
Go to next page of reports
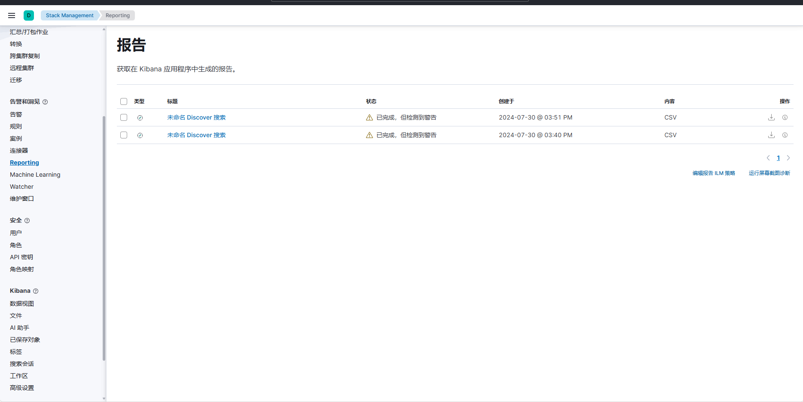pos(788,158)
